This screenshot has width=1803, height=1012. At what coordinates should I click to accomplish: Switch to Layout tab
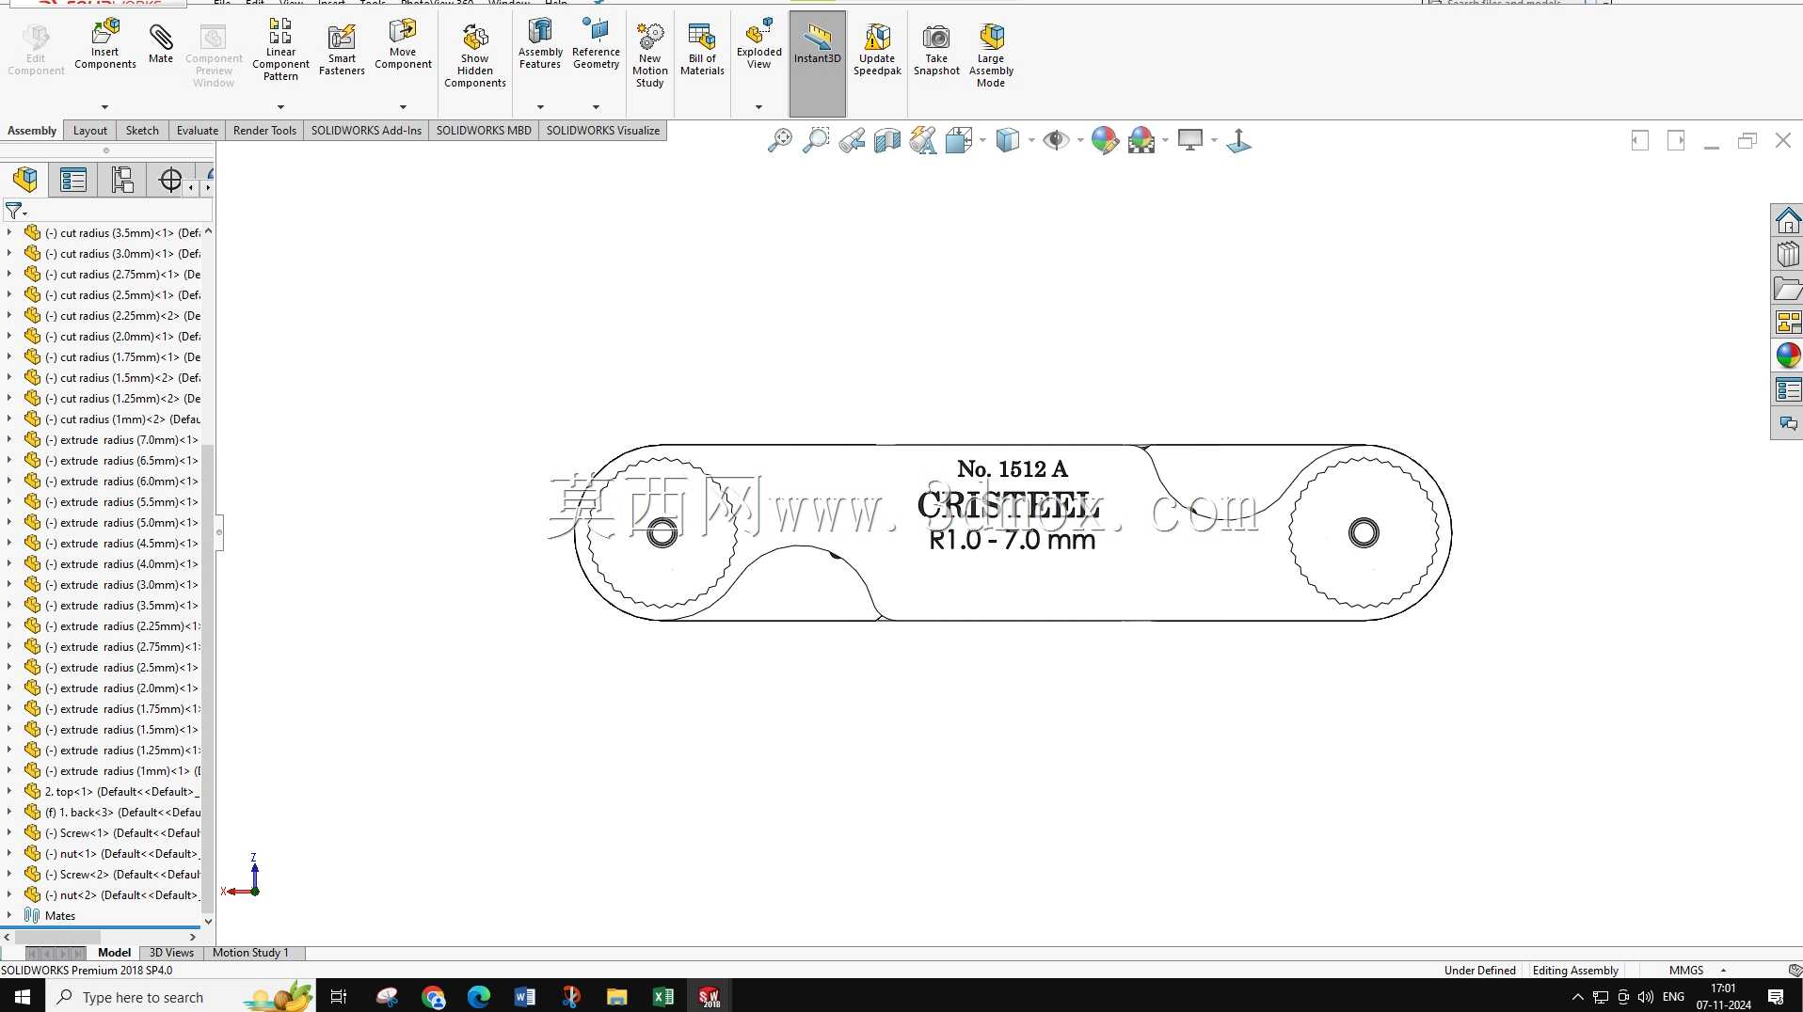click(x=90, y=131)
